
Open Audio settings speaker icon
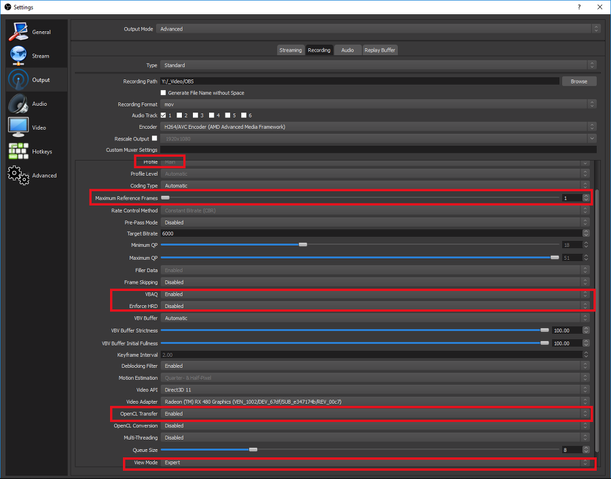click(19, 104)
